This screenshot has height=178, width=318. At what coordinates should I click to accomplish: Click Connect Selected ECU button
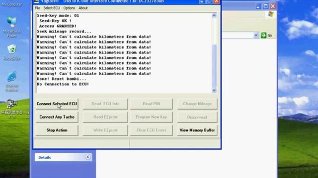tap(57, 104)
